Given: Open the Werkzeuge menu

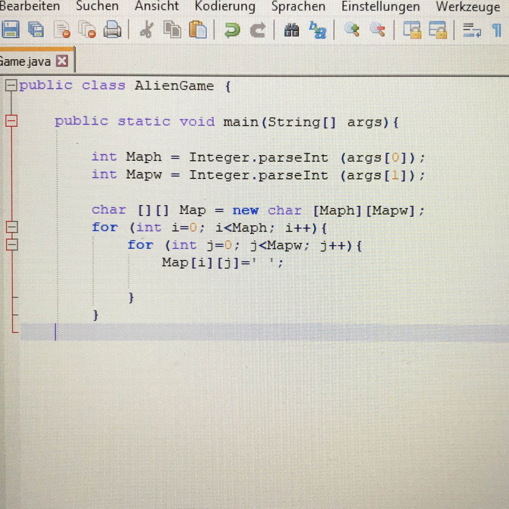Looking at the screenshot, I should click(468, 7).
